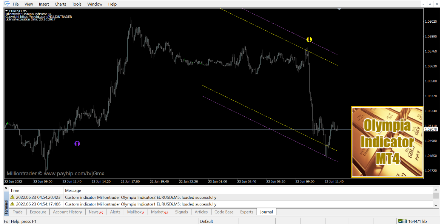Click the 1.06020 price scale label
444x224 pixels.
tap(431, 22)
